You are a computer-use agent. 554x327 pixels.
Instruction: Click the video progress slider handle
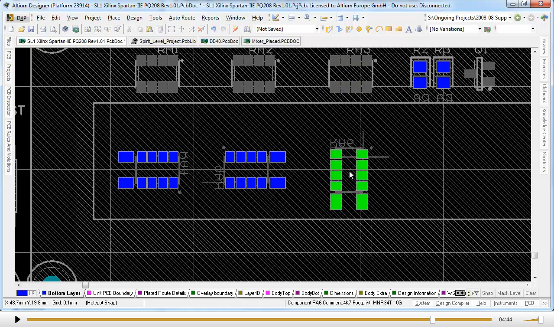432,320
